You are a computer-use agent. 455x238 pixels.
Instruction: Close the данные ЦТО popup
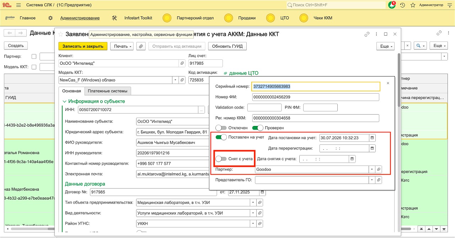click(388, 83)
